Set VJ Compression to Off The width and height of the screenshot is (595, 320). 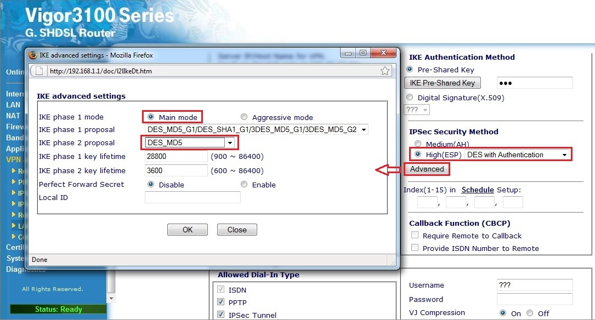(x=530, y=313)
